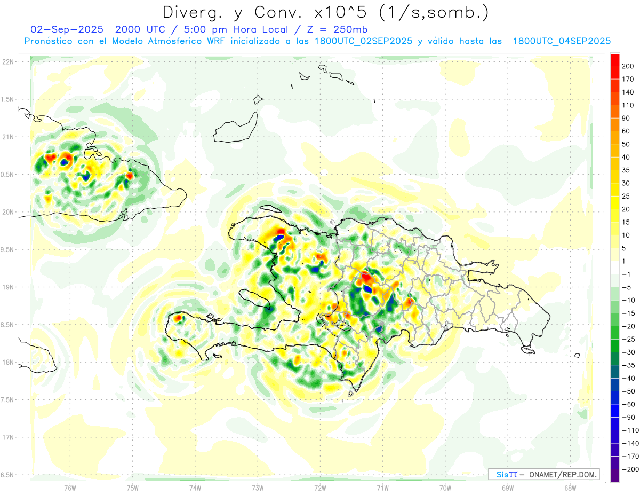Click the '70W' longitude label
The image size is (640, 495).
(x=445, y=488)
